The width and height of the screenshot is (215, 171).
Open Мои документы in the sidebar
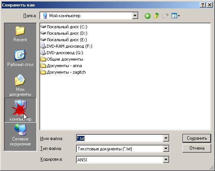pyautogui.click(x=20, y=85)
